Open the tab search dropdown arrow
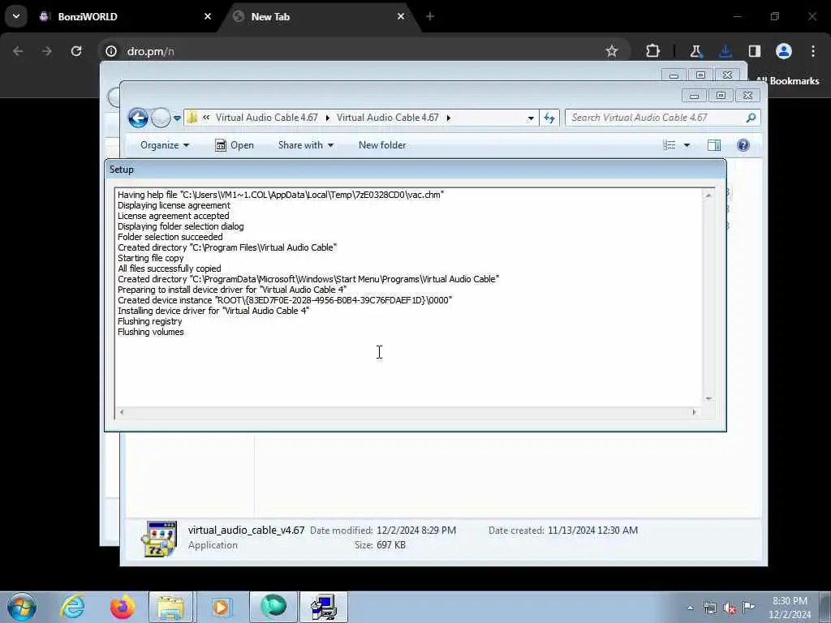 [x=16, y=16]
